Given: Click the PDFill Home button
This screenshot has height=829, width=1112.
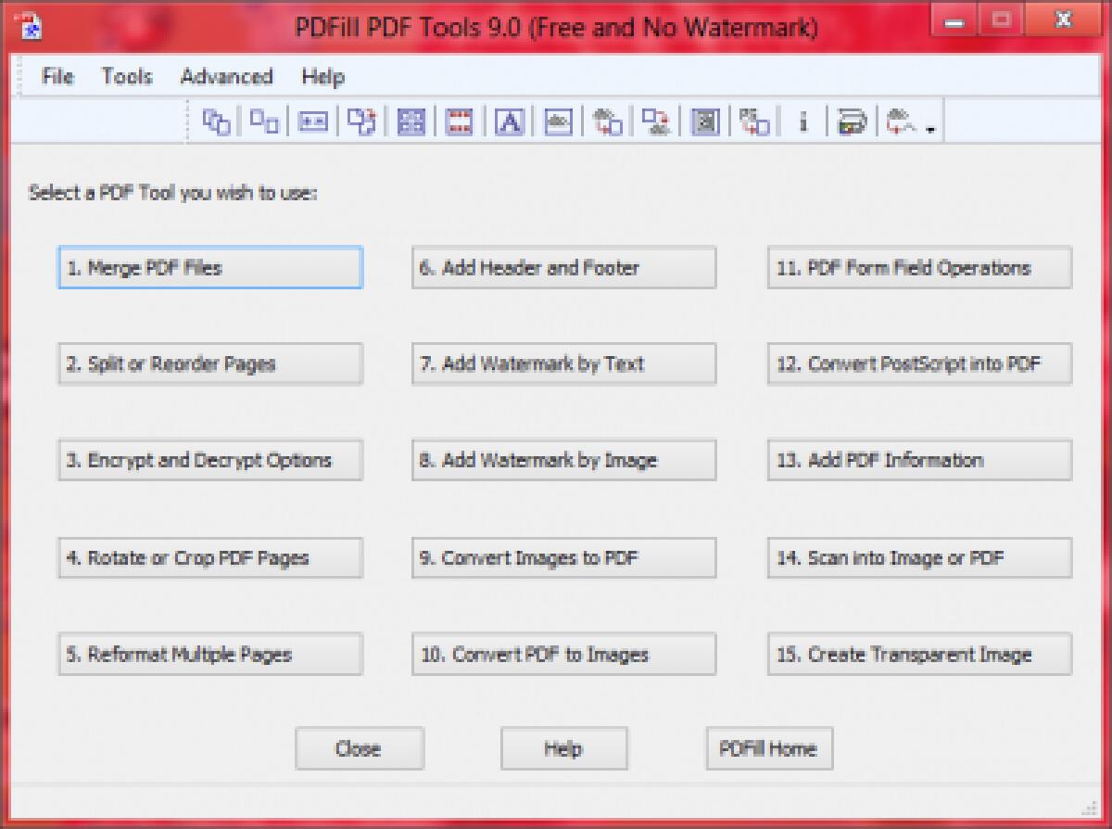Looking at the screenshot, I should coord(769,748).
